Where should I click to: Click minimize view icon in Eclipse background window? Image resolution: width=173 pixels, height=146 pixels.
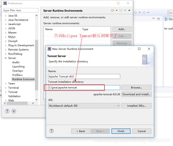coord(154,18)
